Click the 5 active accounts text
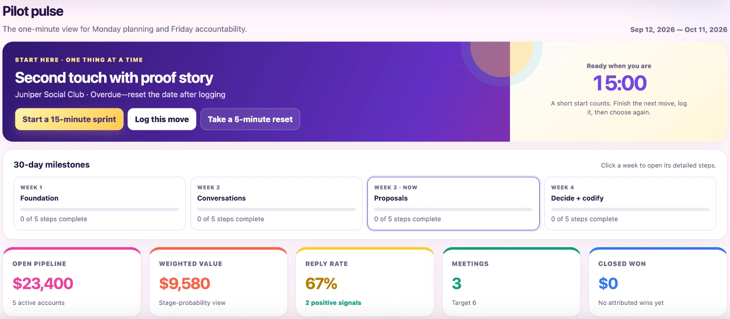The width and height of the screenshot is (730, 319). (39, 303)
